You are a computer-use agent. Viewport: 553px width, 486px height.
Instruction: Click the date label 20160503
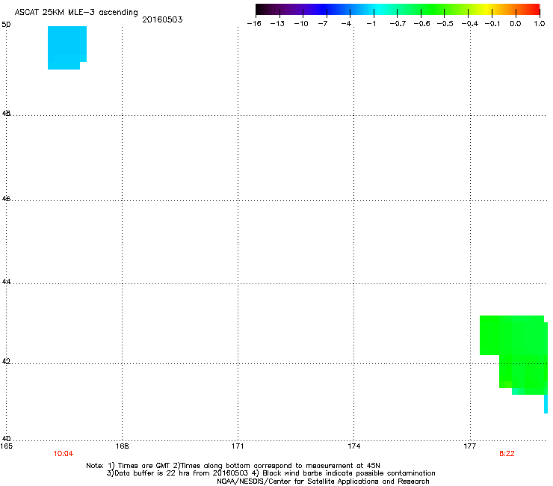162,19
